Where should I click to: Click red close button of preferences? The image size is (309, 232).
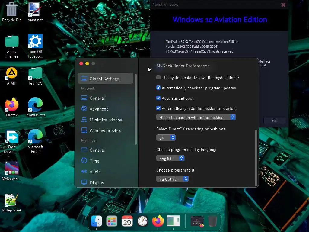click(x=81, y=63)
